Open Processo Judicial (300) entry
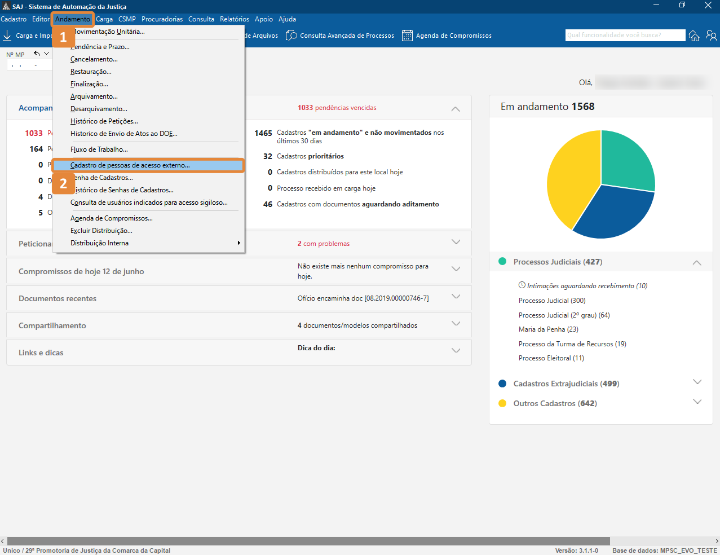This screenshot has height=555, width=720. coord(552,301)
